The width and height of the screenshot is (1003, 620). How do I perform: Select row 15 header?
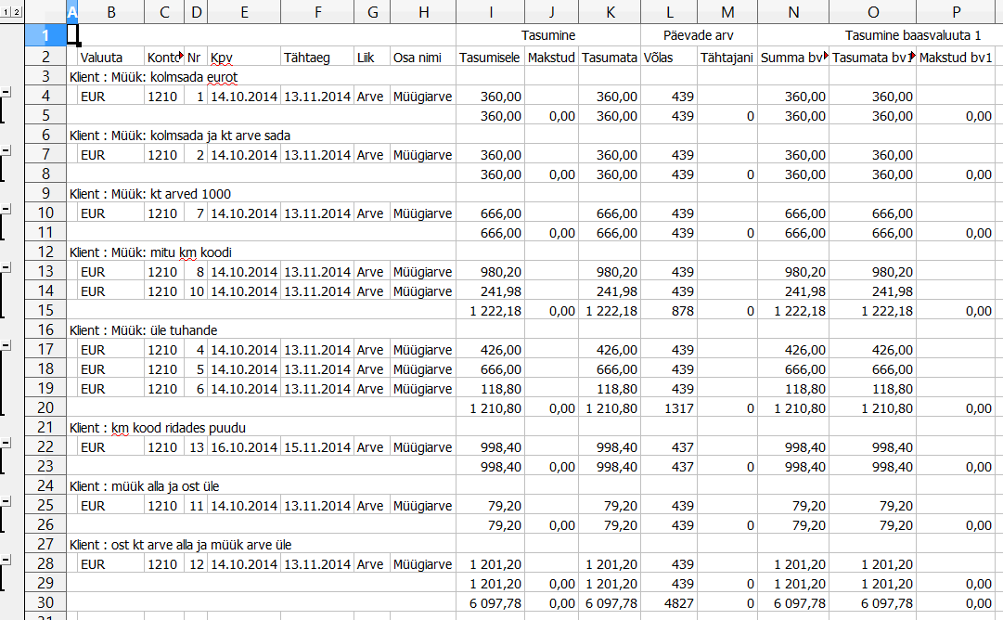click(45, 310)
